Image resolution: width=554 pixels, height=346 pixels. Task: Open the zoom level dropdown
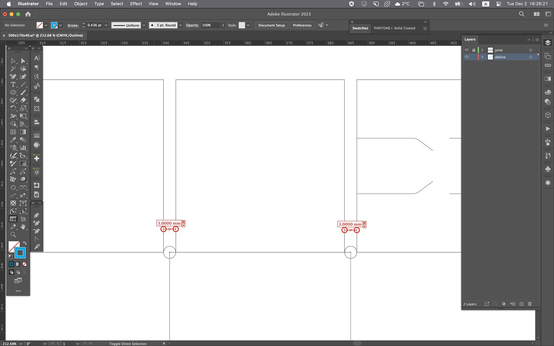21,343
